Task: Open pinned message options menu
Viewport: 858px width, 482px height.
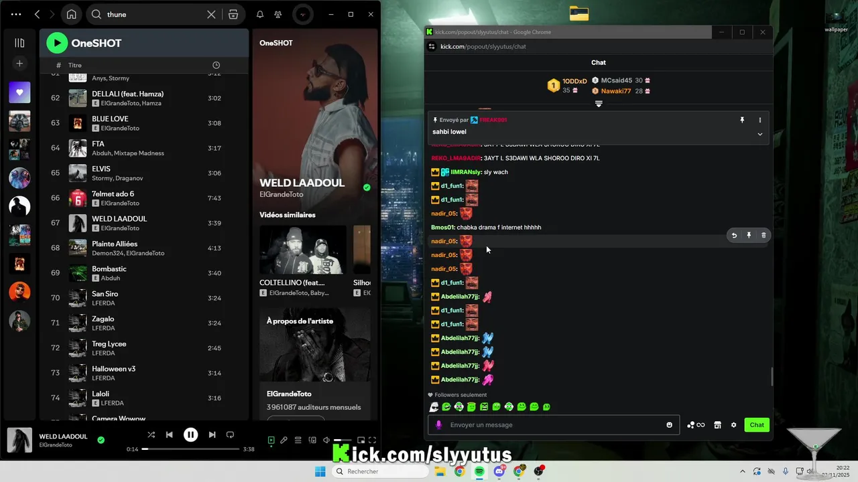Action: click(x=759, y=120)
